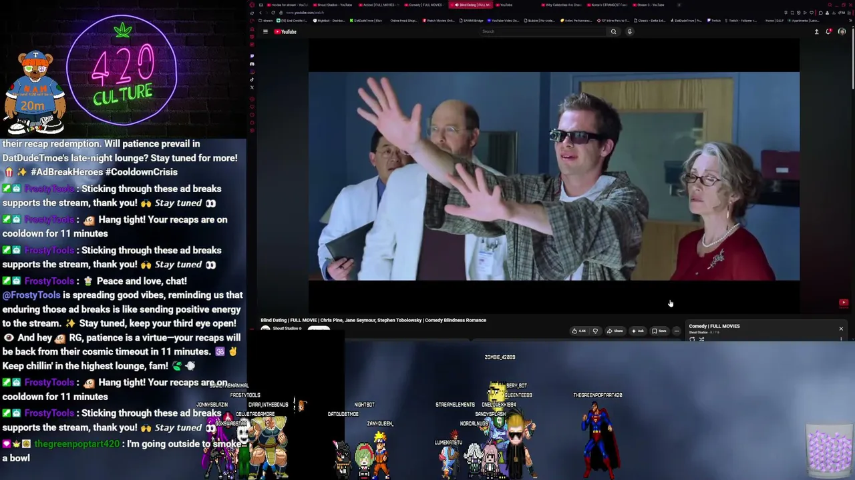Open the 'SAMMI Bridge' bookmark

(472, 21)
